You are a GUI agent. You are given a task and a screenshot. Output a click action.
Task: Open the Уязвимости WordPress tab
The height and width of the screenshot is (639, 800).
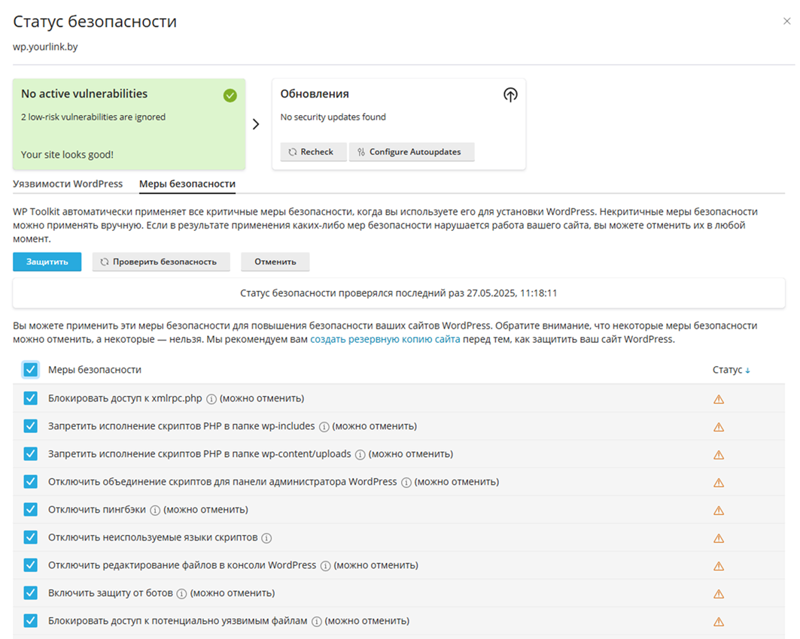pyautogui.click(x=68, y=184)
